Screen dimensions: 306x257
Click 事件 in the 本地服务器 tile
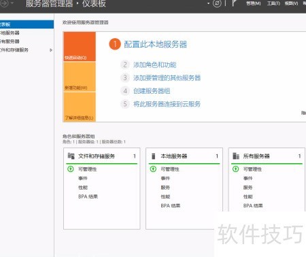pos(165,178)
